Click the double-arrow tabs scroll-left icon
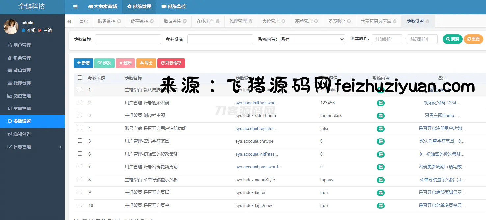Screen dimensions: 486x220 pyautogui.click(x=69, y=21)
